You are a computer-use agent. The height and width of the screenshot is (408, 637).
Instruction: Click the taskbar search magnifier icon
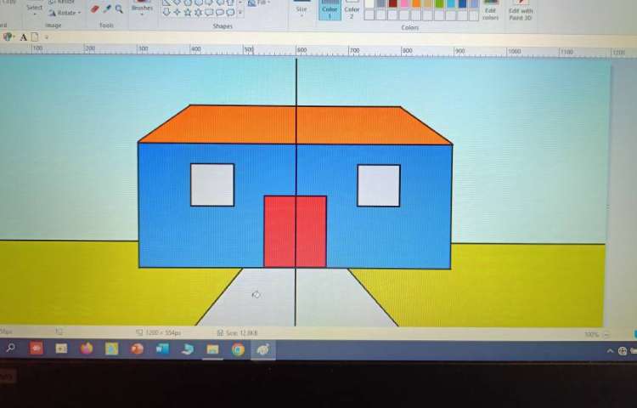[x=11, y=348]
